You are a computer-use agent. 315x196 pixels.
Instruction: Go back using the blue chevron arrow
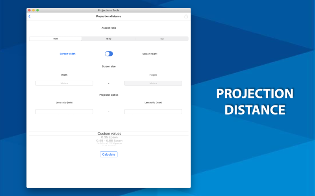(30, 16)
